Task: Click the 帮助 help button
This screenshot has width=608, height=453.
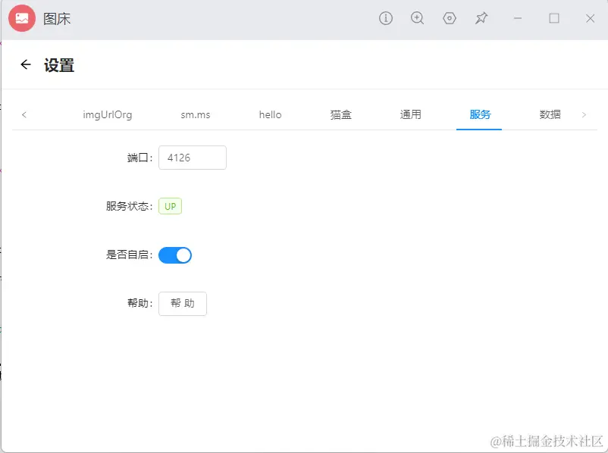Action: click(x=183, y=304)
